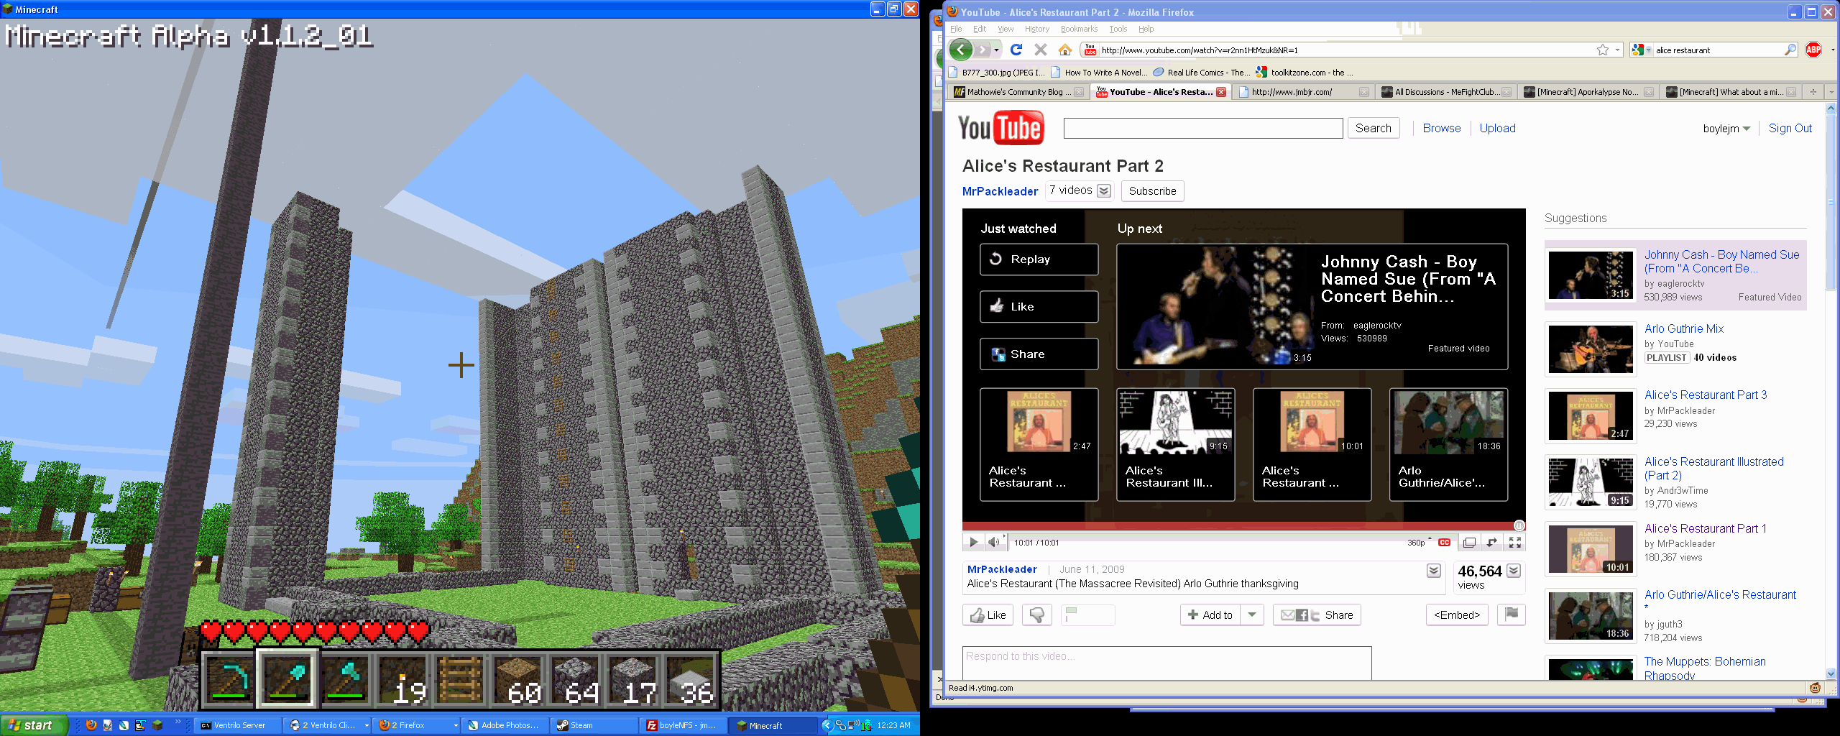Select the torch slot showing 19
The height and width of the screenshot is (736, 1840).
pos(401,679)
